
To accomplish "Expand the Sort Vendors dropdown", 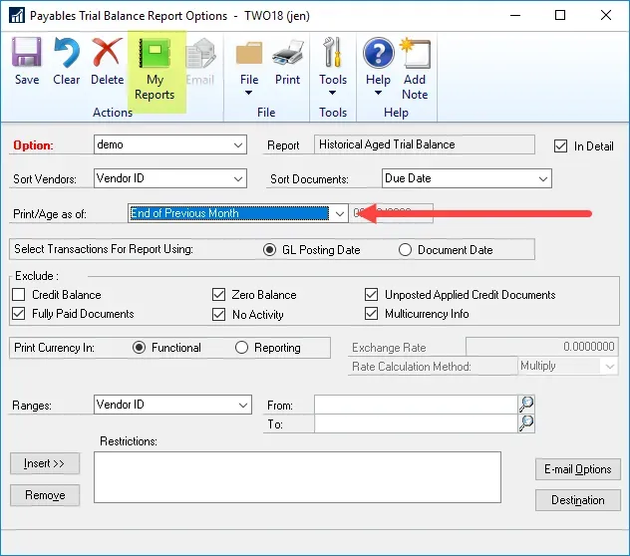I will [238, 179].
